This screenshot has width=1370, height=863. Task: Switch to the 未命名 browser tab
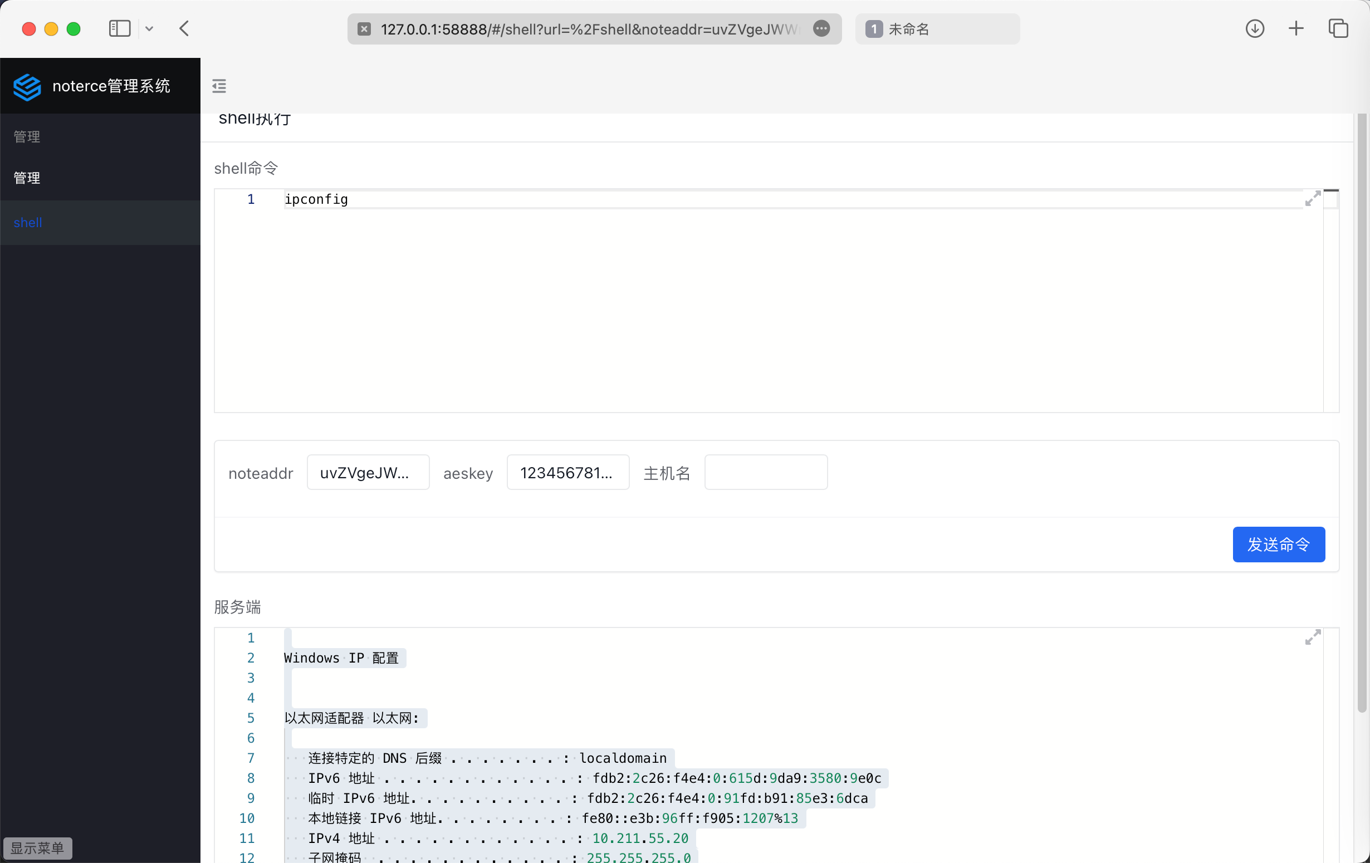(937, 29)
